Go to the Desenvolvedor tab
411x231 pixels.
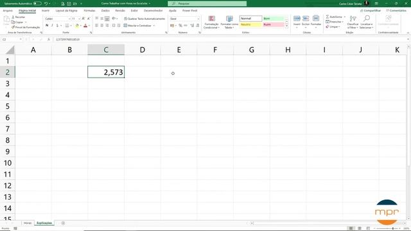(153, 10)
